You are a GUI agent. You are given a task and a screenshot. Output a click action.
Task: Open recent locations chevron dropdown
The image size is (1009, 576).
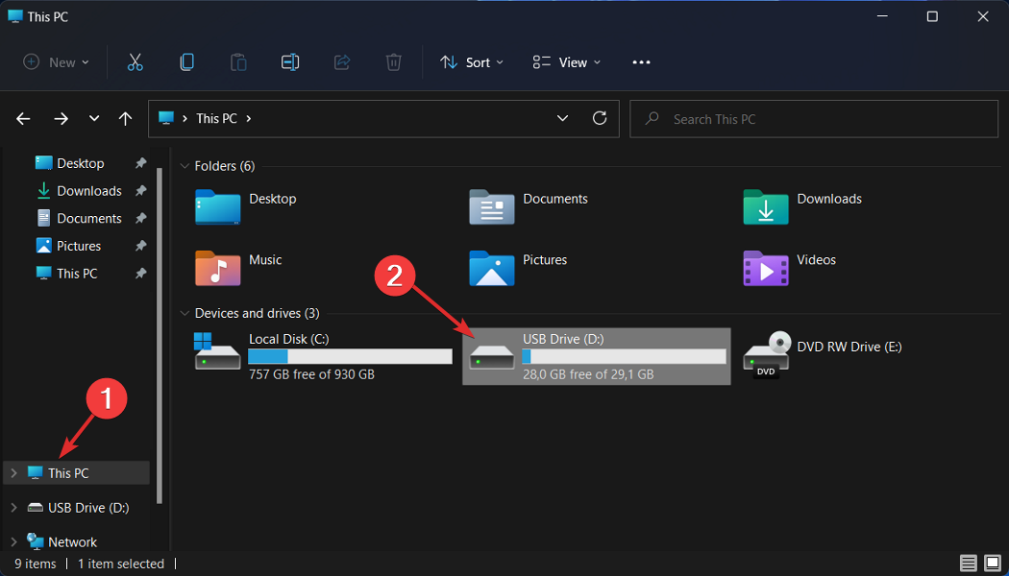(94, 119)
